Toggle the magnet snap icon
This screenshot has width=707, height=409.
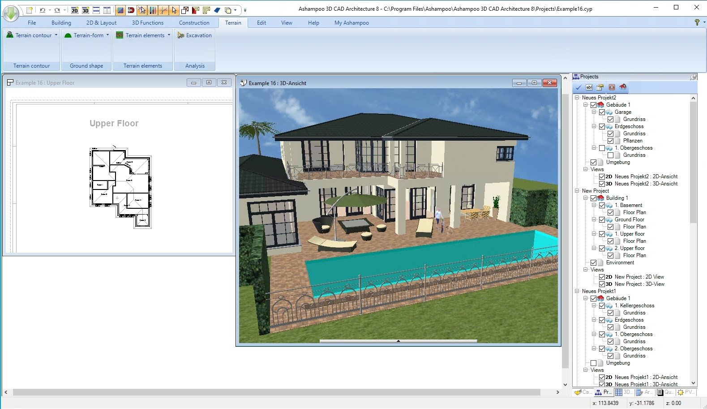pos(131,10)
